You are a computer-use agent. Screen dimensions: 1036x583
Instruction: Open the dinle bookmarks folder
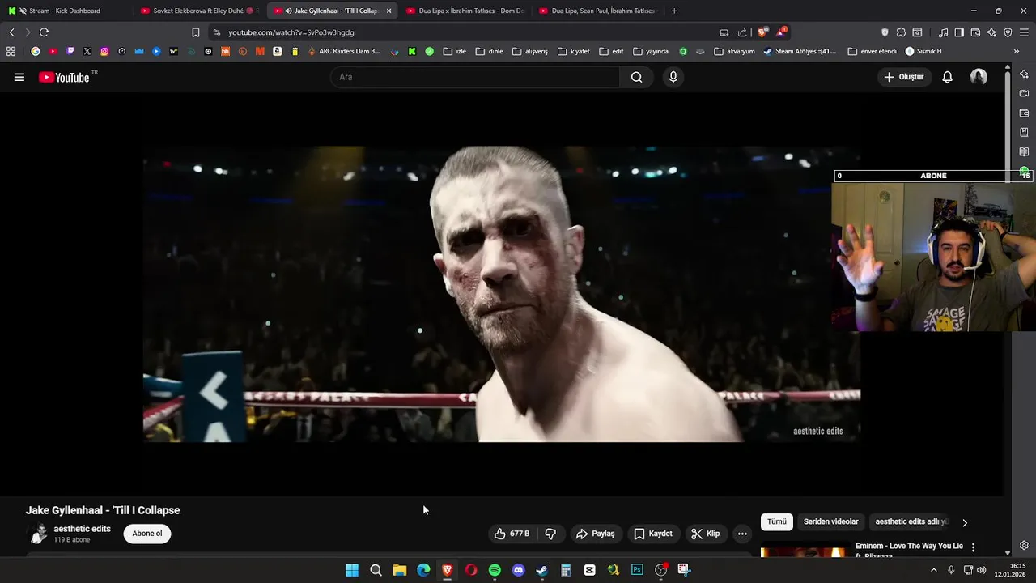[x=490, y=51]
